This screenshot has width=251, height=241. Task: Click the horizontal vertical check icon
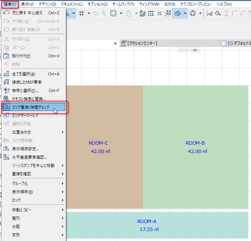tap(6, 157)
